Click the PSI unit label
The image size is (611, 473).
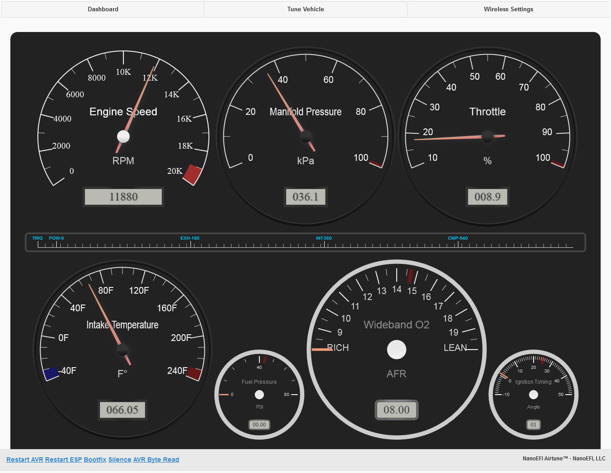260,407
